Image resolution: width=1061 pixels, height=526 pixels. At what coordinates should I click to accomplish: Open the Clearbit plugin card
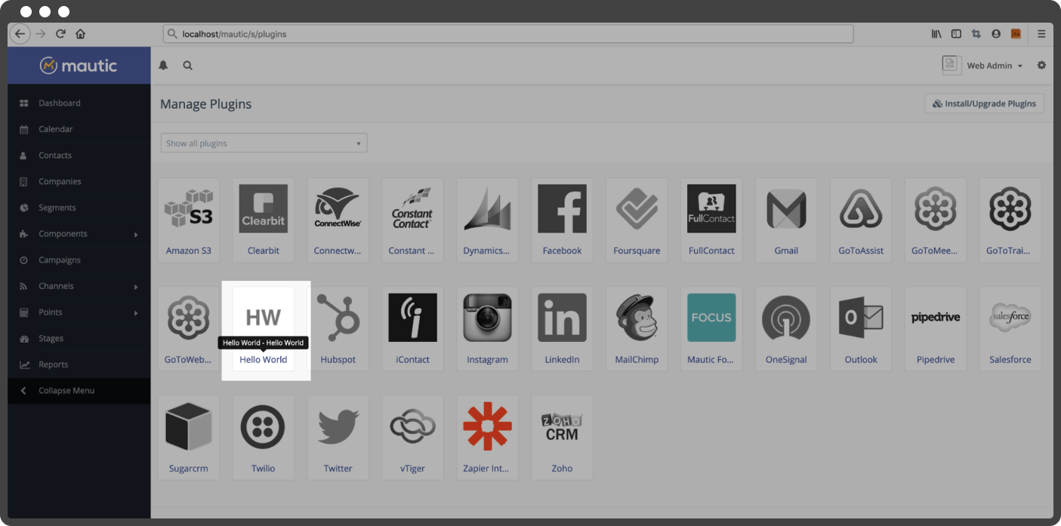(264, 220)
